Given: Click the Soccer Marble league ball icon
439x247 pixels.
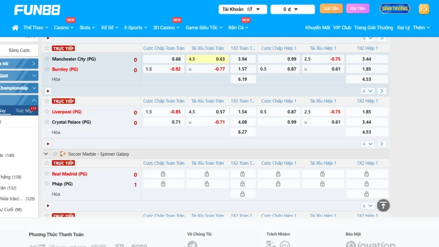Looking at the screenshot, I should coord(63,154).
